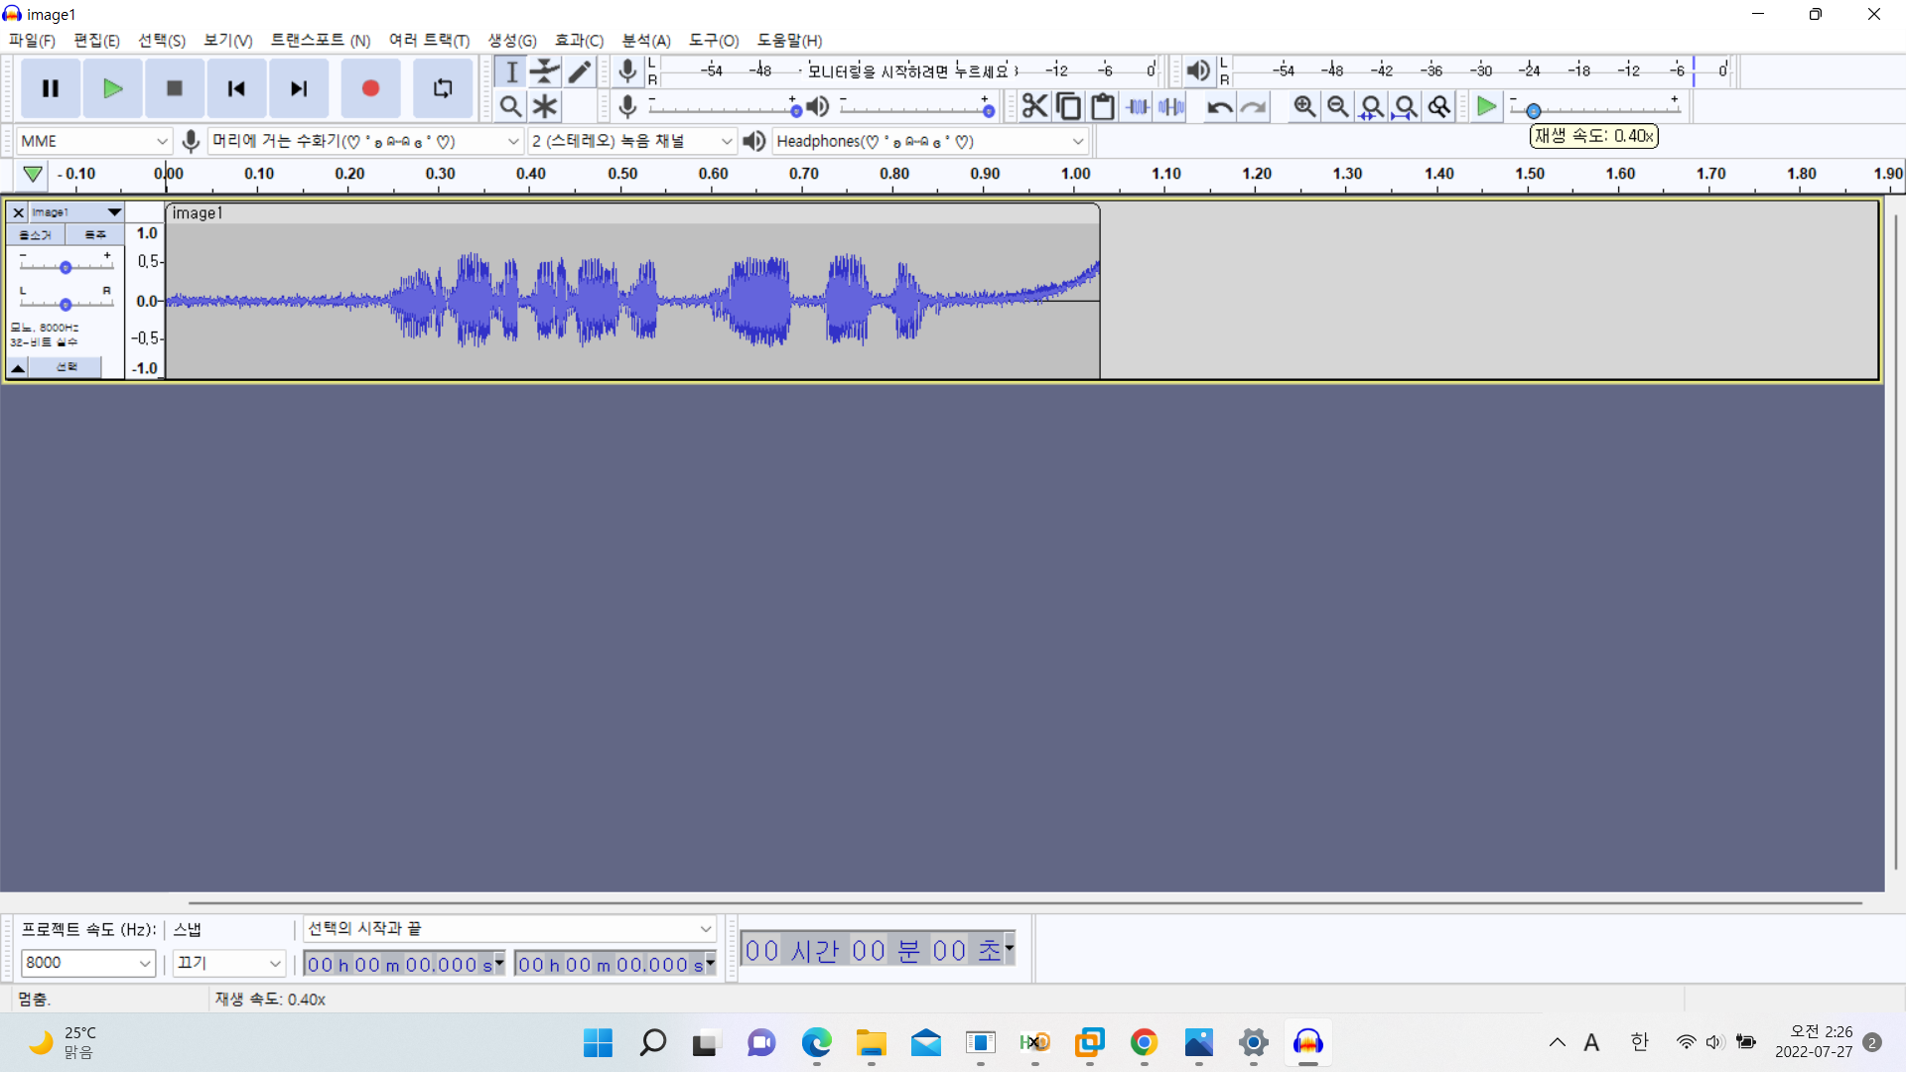1906x1072 pixels.
Task: Toggle the 음소거 (mute) button on track
Action: [36, 234]
